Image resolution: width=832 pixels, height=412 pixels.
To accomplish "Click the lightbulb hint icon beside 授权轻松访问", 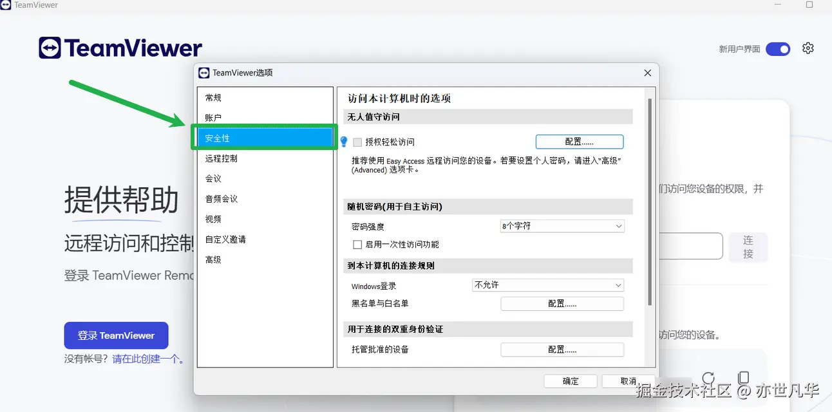I will point(344,142).
